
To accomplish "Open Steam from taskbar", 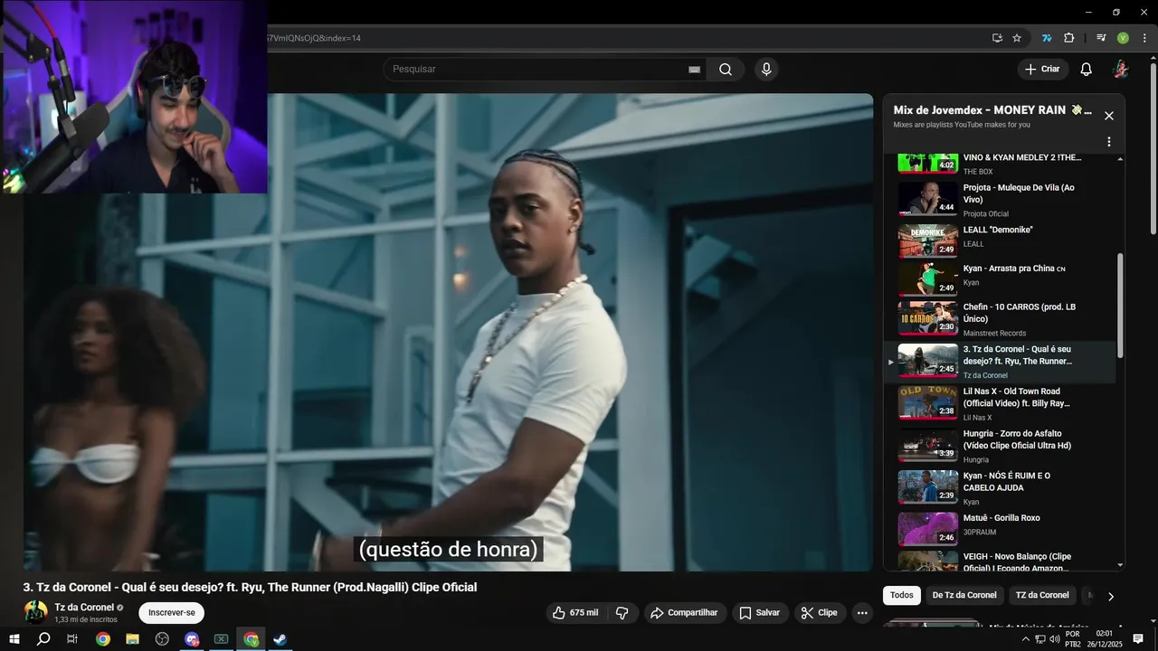I will (x=280, y=639).
